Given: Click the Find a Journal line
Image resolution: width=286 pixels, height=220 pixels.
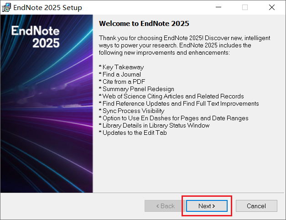Looking at the screenshot, I should [x=120, y=74].
